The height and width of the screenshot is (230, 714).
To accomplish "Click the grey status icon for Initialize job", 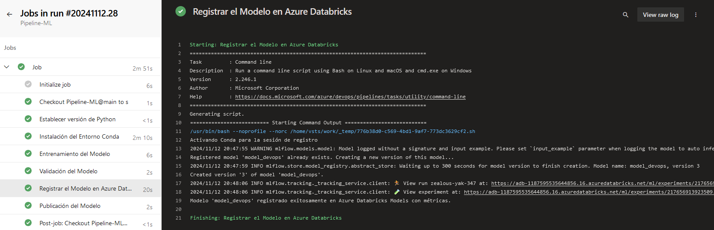I will click(x=28, y=84).
